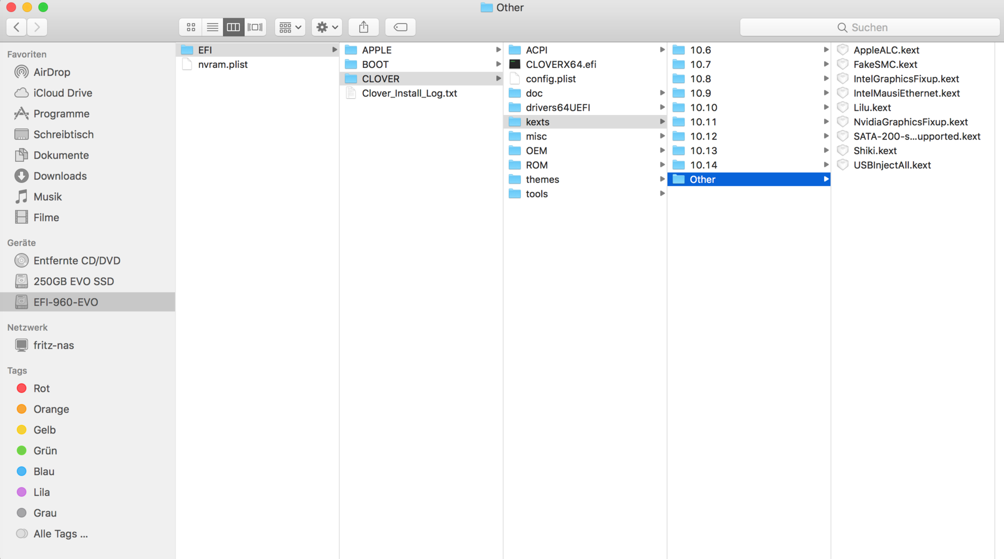Open Musik in the sidebar
This screenshot has width=1004, height=559.
coord(88,197)
